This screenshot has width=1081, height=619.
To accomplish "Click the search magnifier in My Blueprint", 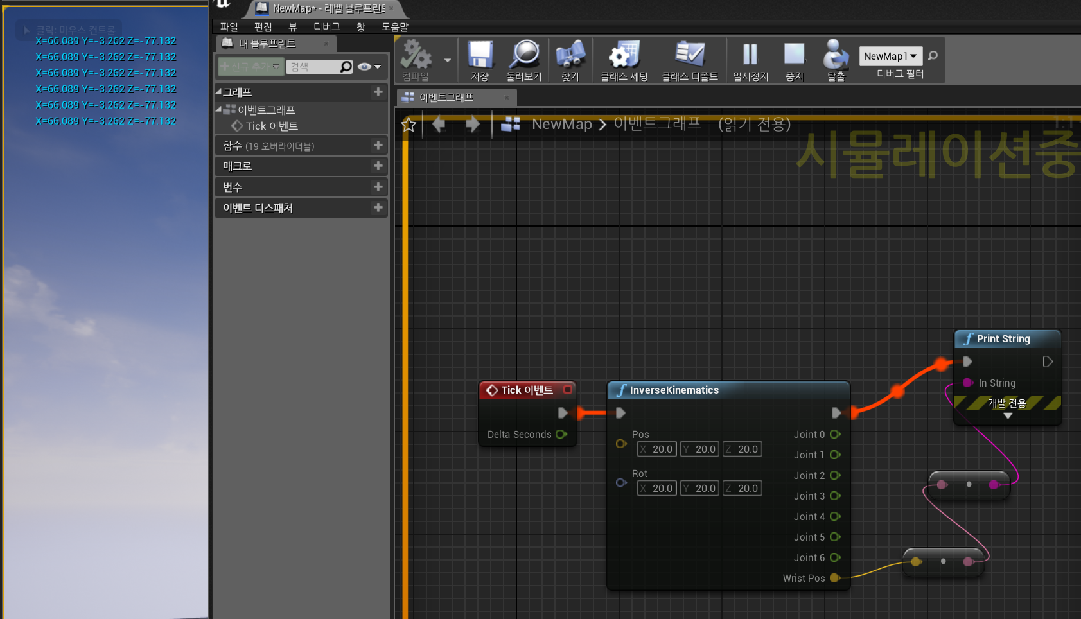I will [x=346, y=67].
